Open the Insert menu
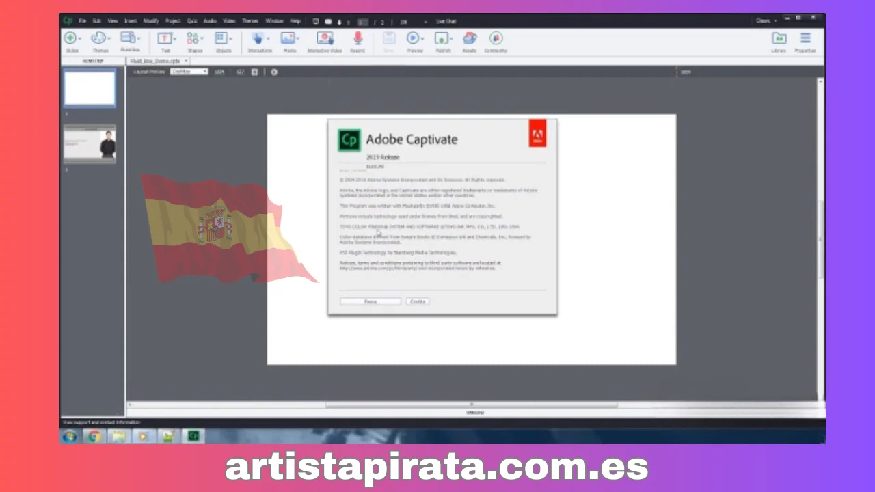The width and height of the screenshot is (875, 492). (130, 21)
